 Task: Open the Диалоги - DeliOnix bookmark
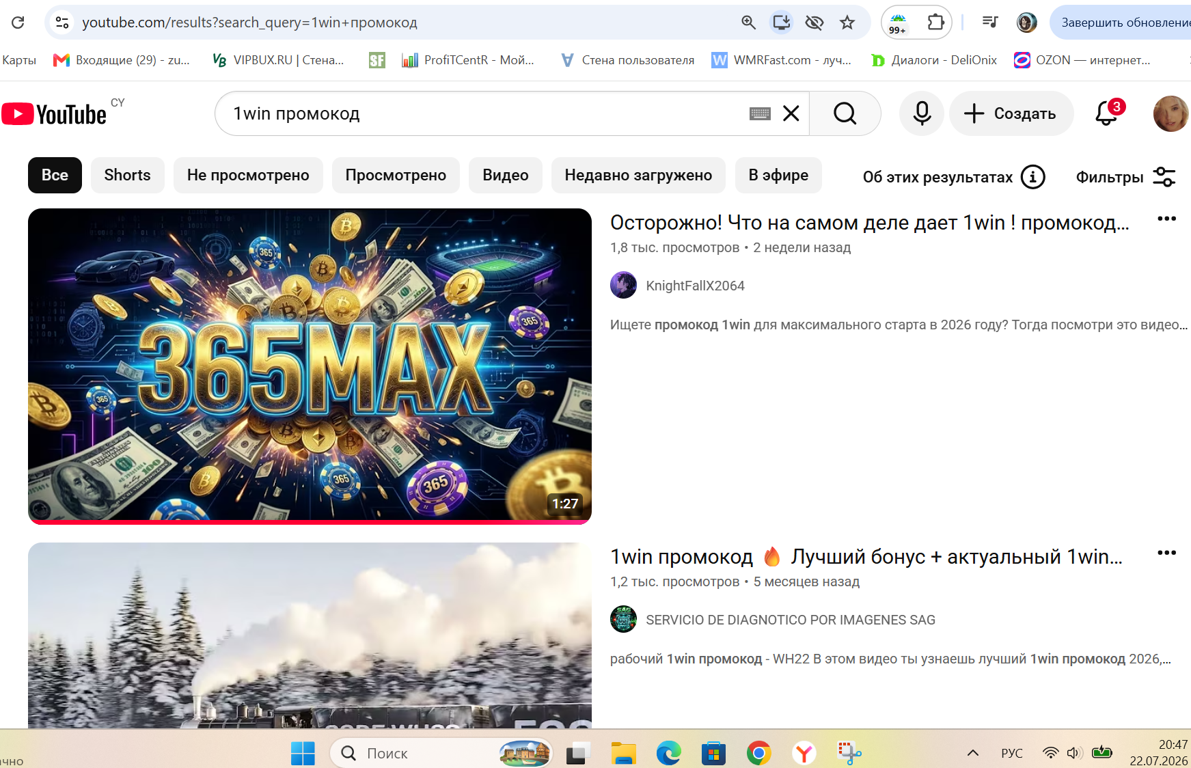tap(933, 60)
